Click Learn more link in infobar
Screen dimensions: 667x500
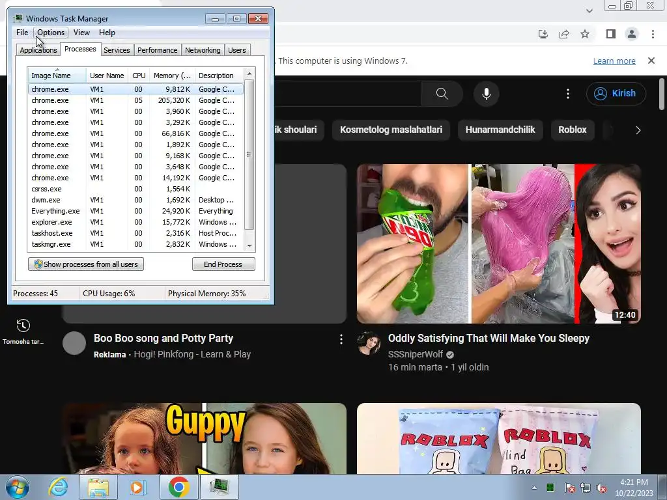(x=614, y=61)
